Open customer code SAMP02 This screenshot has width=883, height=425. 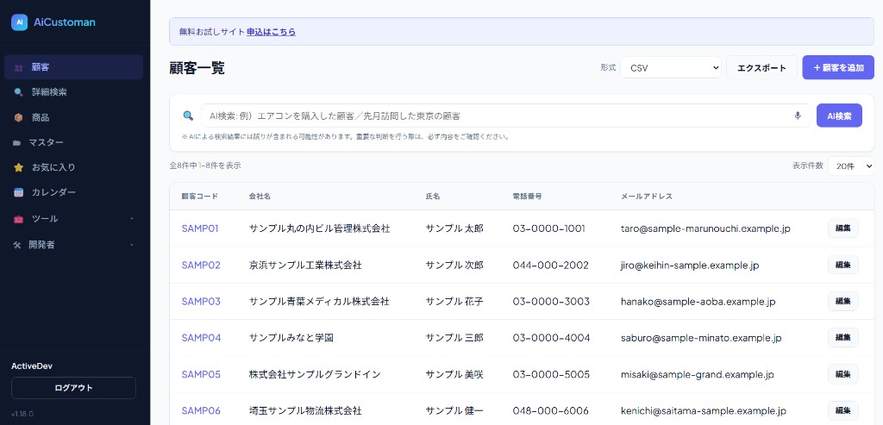click(x=201, y=266)
